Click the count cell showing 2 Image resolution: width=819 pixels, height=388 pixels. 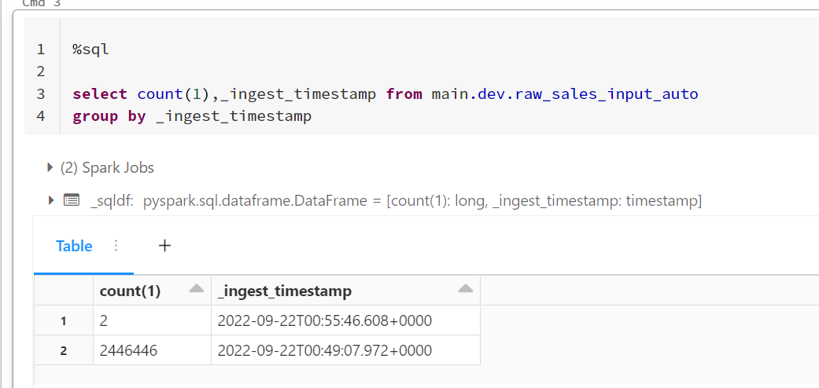coord(105,320)
